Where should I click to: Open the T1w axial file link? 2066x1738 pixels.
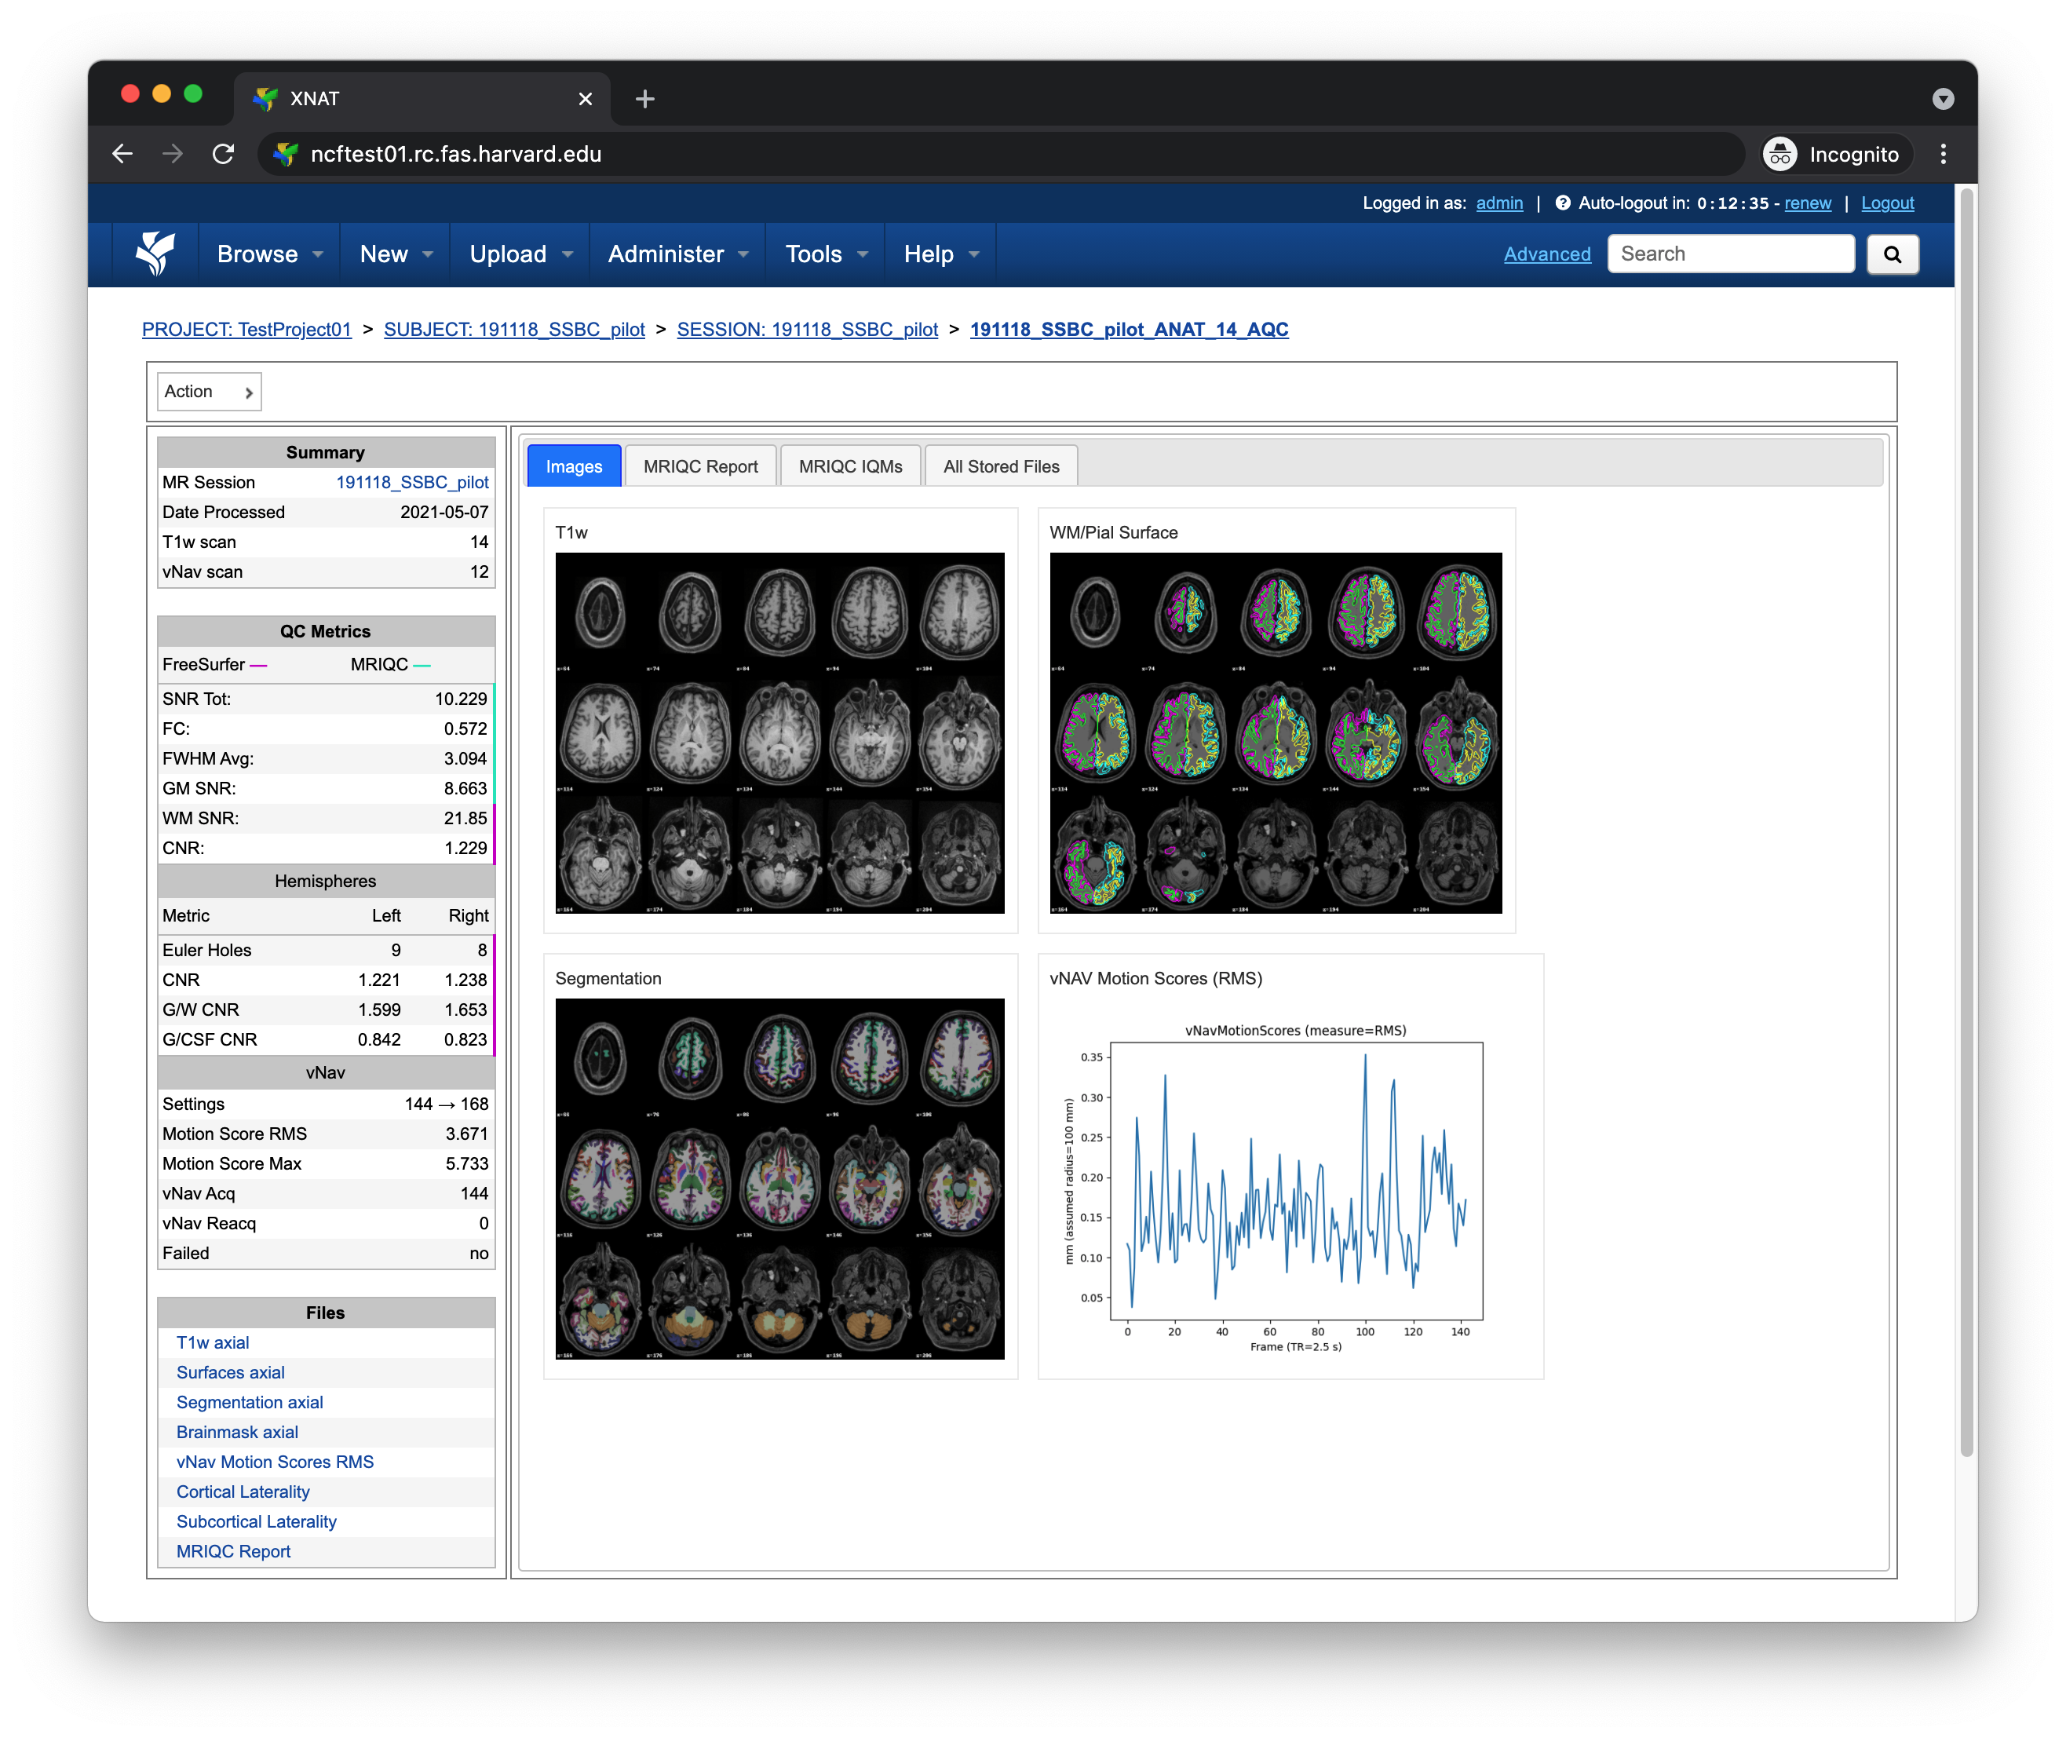point(213,1342)
